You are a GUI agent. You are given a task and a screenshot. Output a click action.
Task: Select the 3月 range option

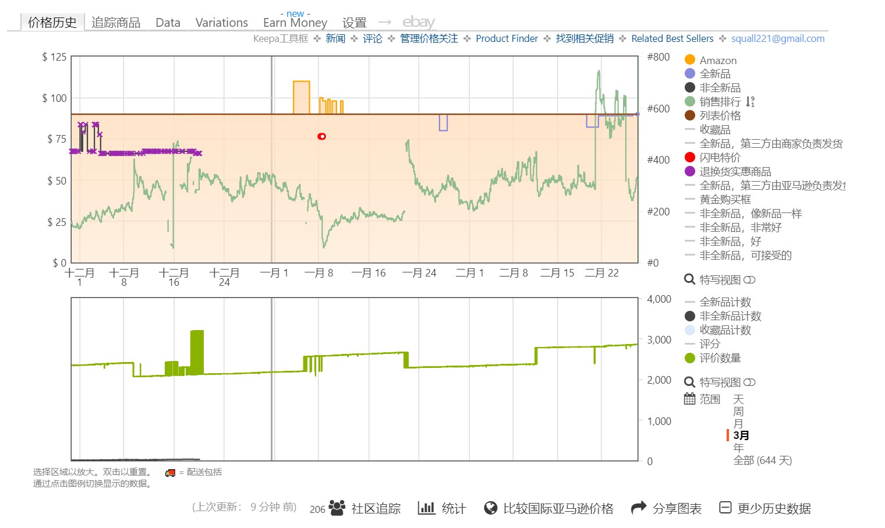point(741,435)
